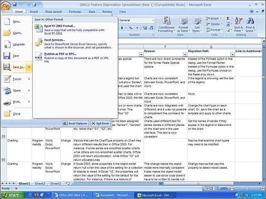The width and height of the screenshot is (266, 199).
Task: Click the currency dollar format button
Action: pyautogui.click(x=122, y=28)
